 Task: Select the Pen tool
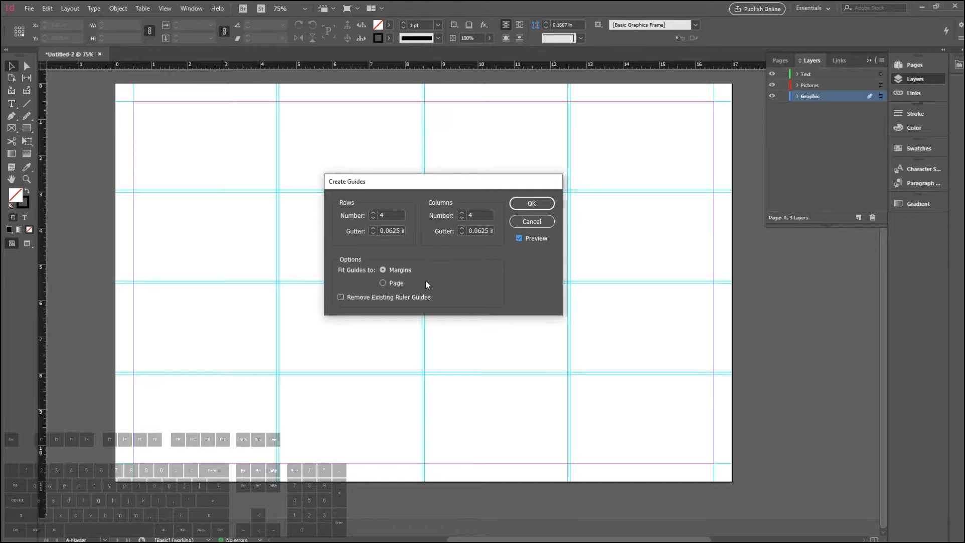click(x=12, y=116)
